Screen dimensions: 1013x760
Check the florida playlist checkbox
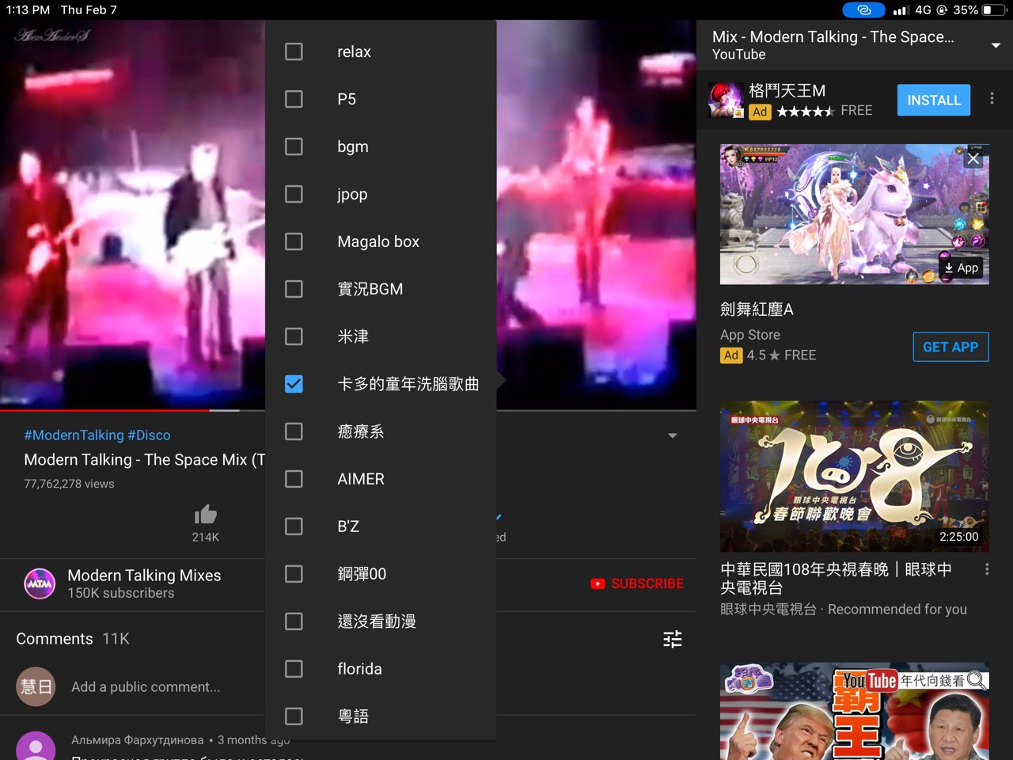tap(294, 669)
